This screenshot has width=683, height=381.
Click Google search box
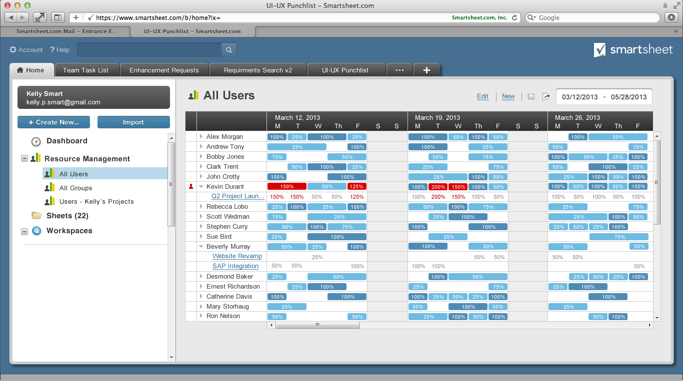point(592,17)
